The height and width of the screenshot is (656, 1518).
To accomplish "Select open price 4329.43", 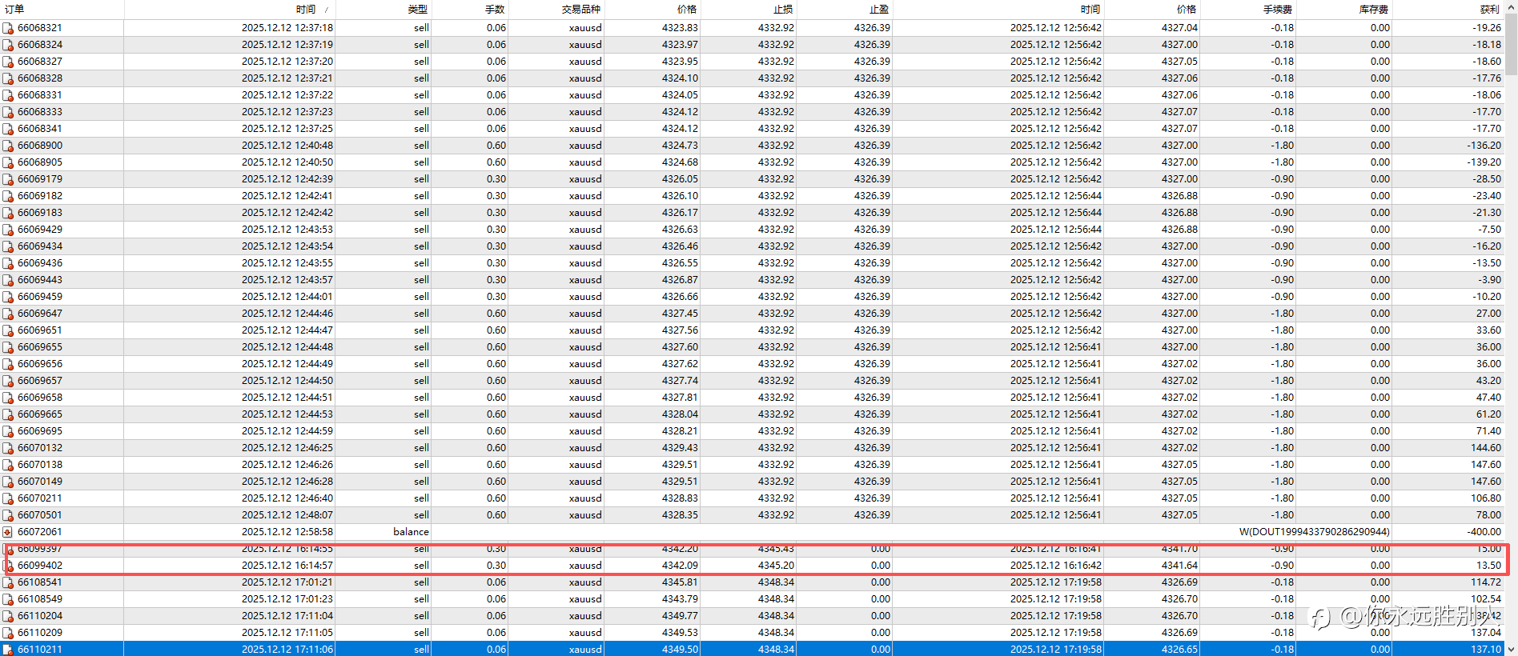I will coord(680,448).
